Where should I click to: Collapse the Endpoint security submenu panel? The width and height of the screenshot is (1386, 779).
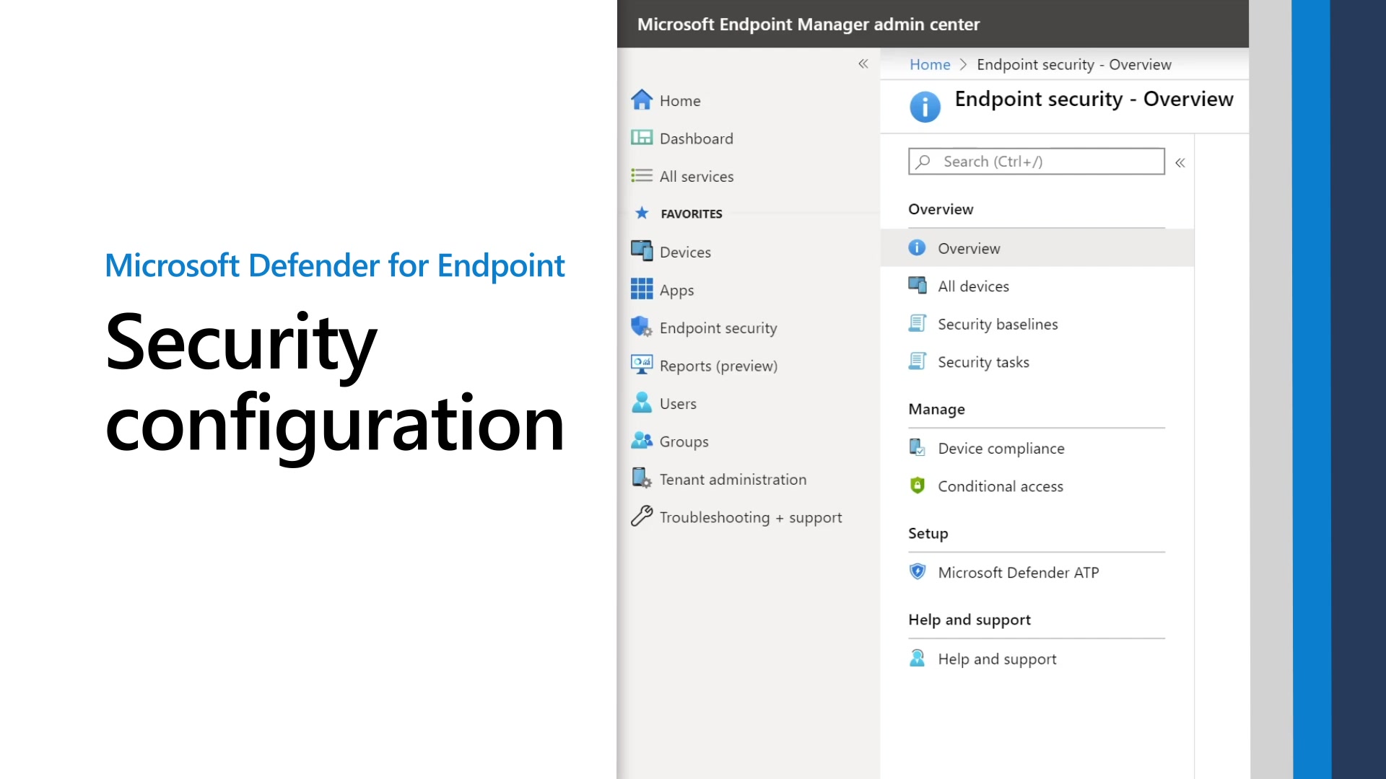[1180, 162]
